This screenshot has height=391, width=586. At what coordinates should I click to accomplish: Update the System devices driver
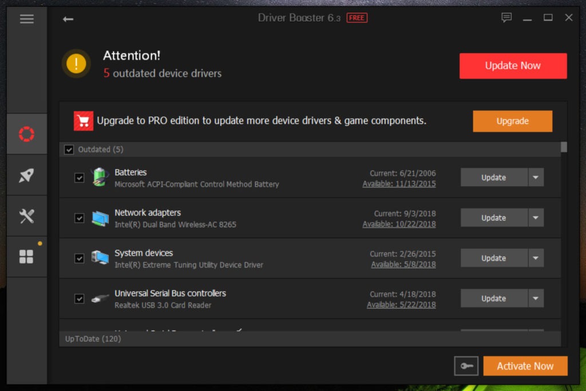pyautogui.click(x=494, y=258)
